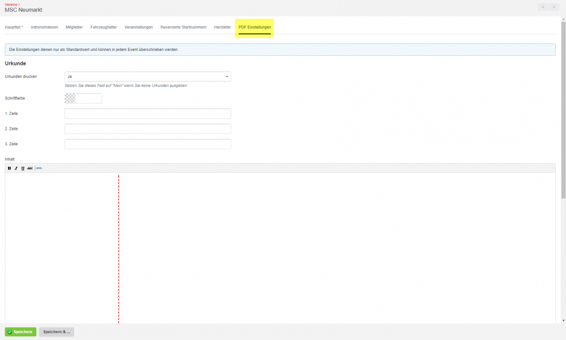Viewport: 566px width, 340px height.
Task: Switch to the Mitglieder tab
Action: click(x=74, y=27)
